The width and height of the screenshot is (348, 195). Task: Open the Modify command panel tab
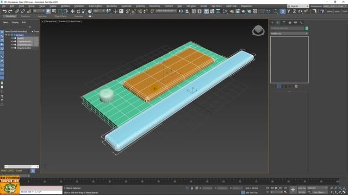coord(278,23)
